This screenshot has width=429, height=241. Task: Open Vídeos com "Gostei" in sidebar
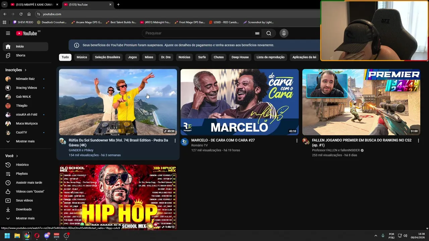[x=25, y=191]
